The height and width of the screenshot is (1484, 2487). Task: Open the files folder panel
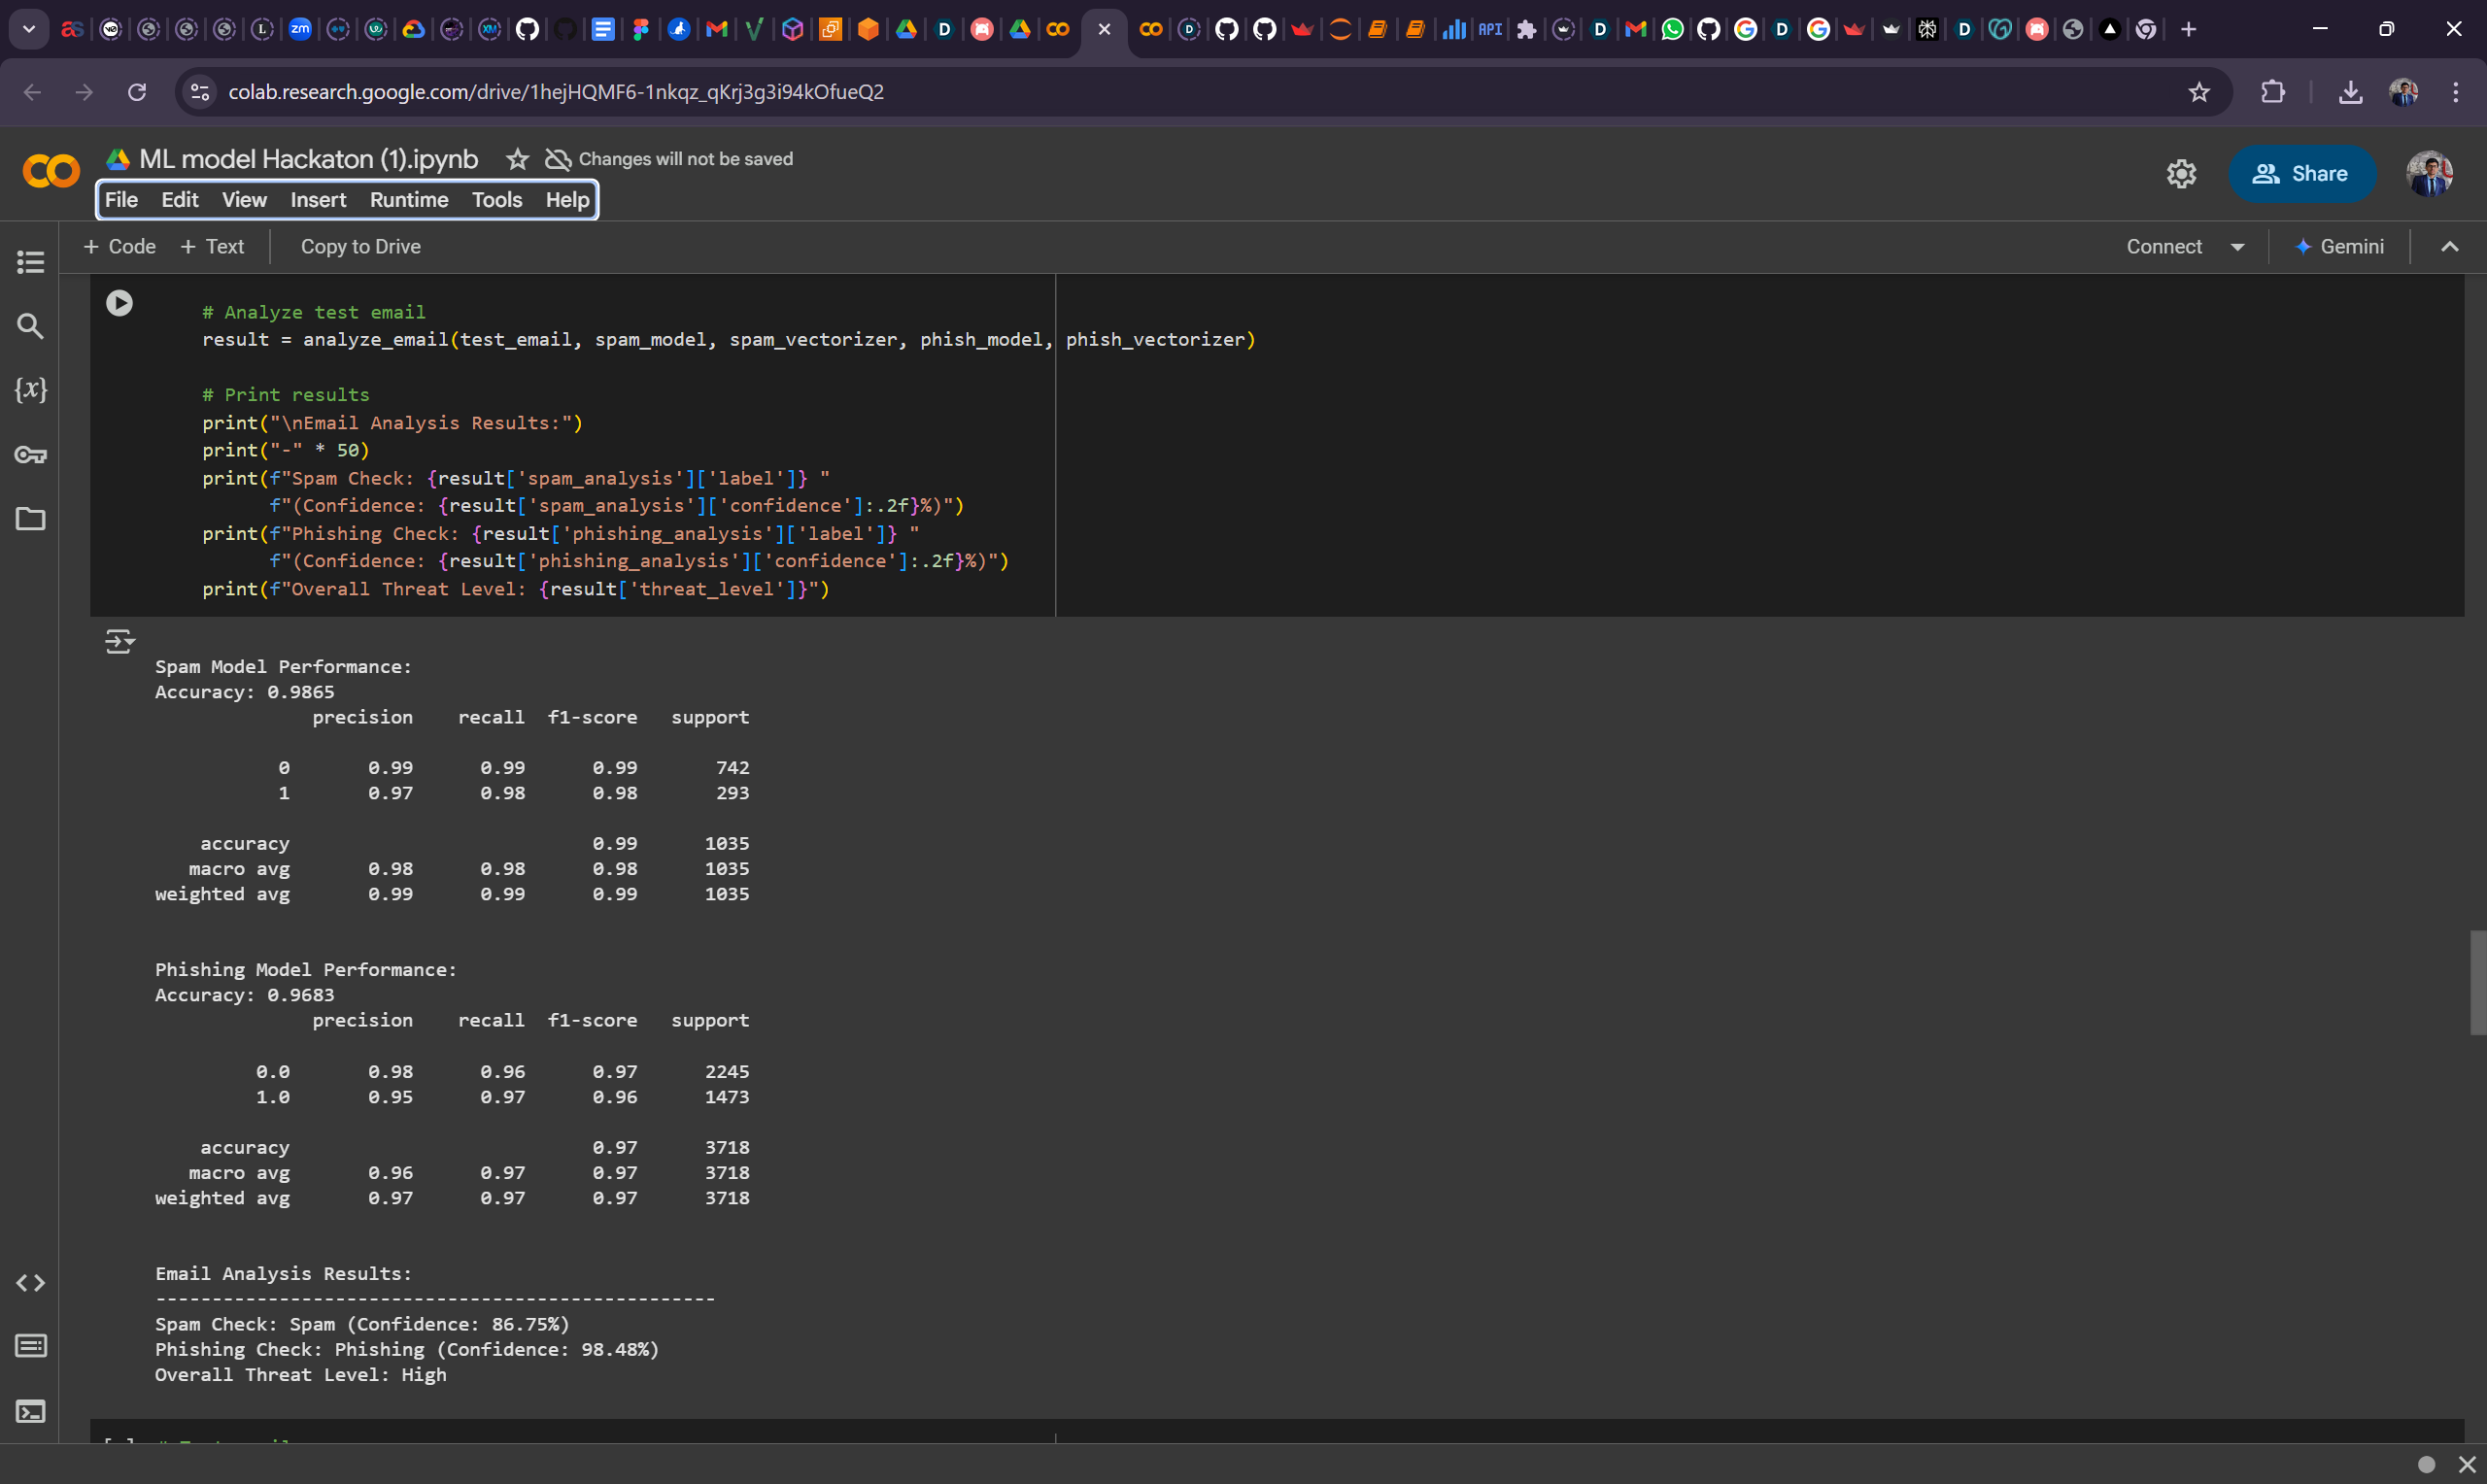click(30, 519)
